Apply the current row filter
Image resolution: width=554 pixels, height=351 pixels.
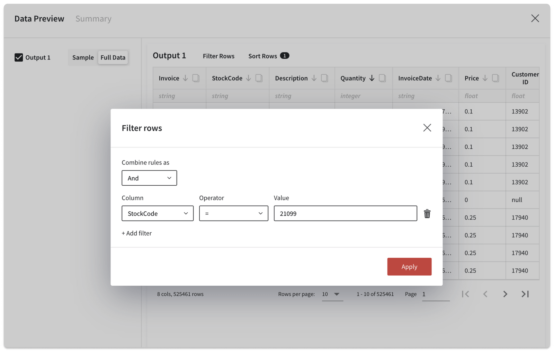coord(409,267)
